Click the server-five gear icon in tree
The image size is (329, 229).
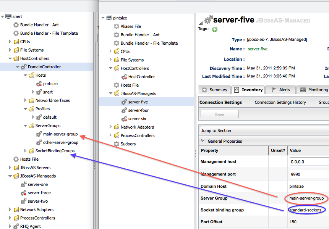tap(124, 102)
